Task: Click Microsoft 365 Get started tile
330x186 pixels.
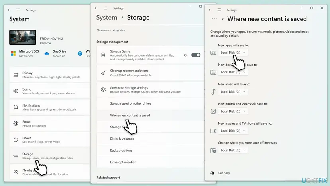Action: pyautogui.click(x=25, y=53)
